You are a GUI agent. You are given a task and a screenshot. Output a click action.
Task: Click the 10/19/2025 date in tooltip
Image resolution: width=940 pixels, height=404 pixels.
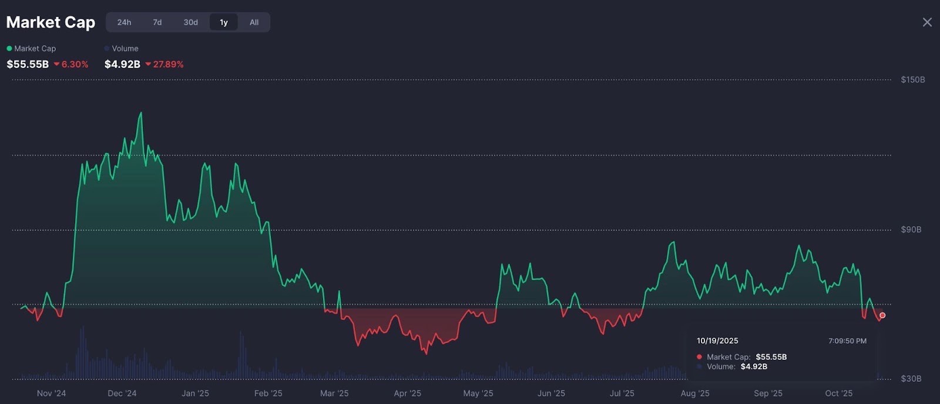click(x=717, y=341)
